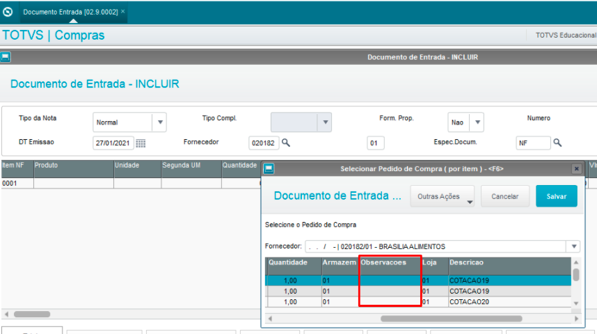Open the Tipo da Nota dropdown
Viewport: 597px width, 334px height.
[x=160, y=122]
